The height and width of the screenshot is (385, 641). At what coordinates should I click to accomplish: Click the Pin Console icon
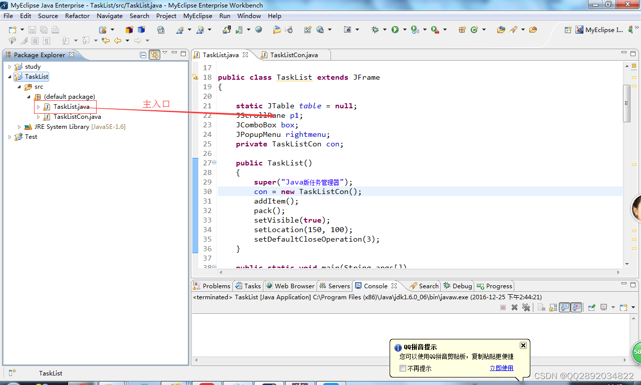[x=591, y=307]
